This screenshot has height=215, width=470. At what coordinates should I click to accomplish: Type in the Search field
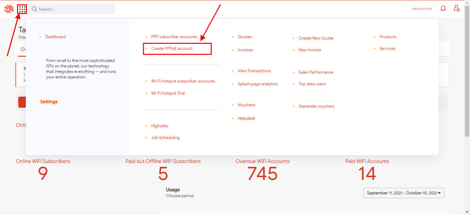pyautogui.click(x=76, y=9)
